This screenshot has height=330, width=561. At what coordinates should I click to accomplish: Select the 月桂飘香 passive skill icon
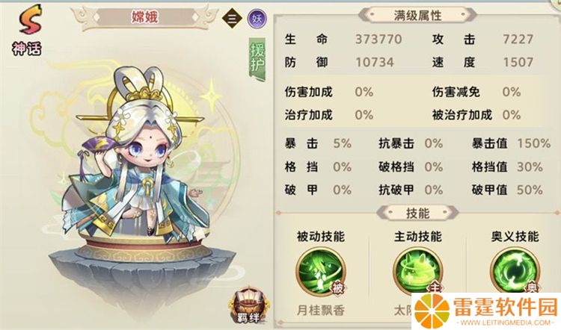click(320, 273)
